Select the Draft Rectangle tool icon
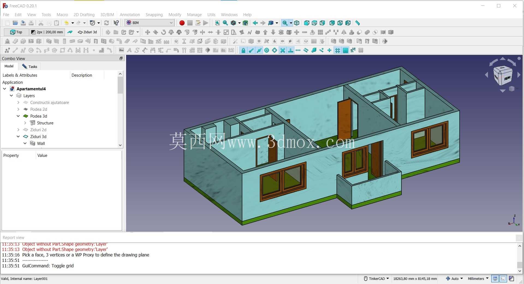524x284 pixels. coord(62,50)
